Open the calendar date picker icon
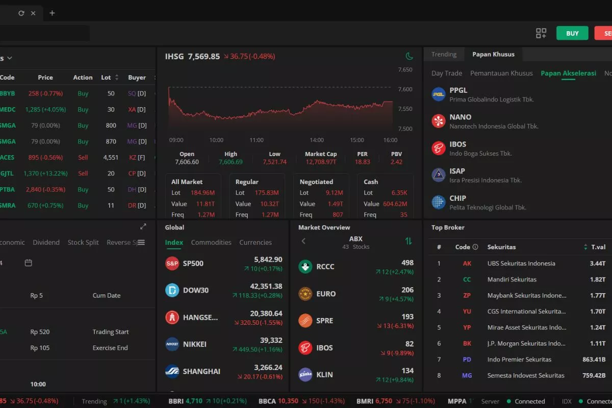Viewport: 612px width, 408px height. [x=29, y=263]
